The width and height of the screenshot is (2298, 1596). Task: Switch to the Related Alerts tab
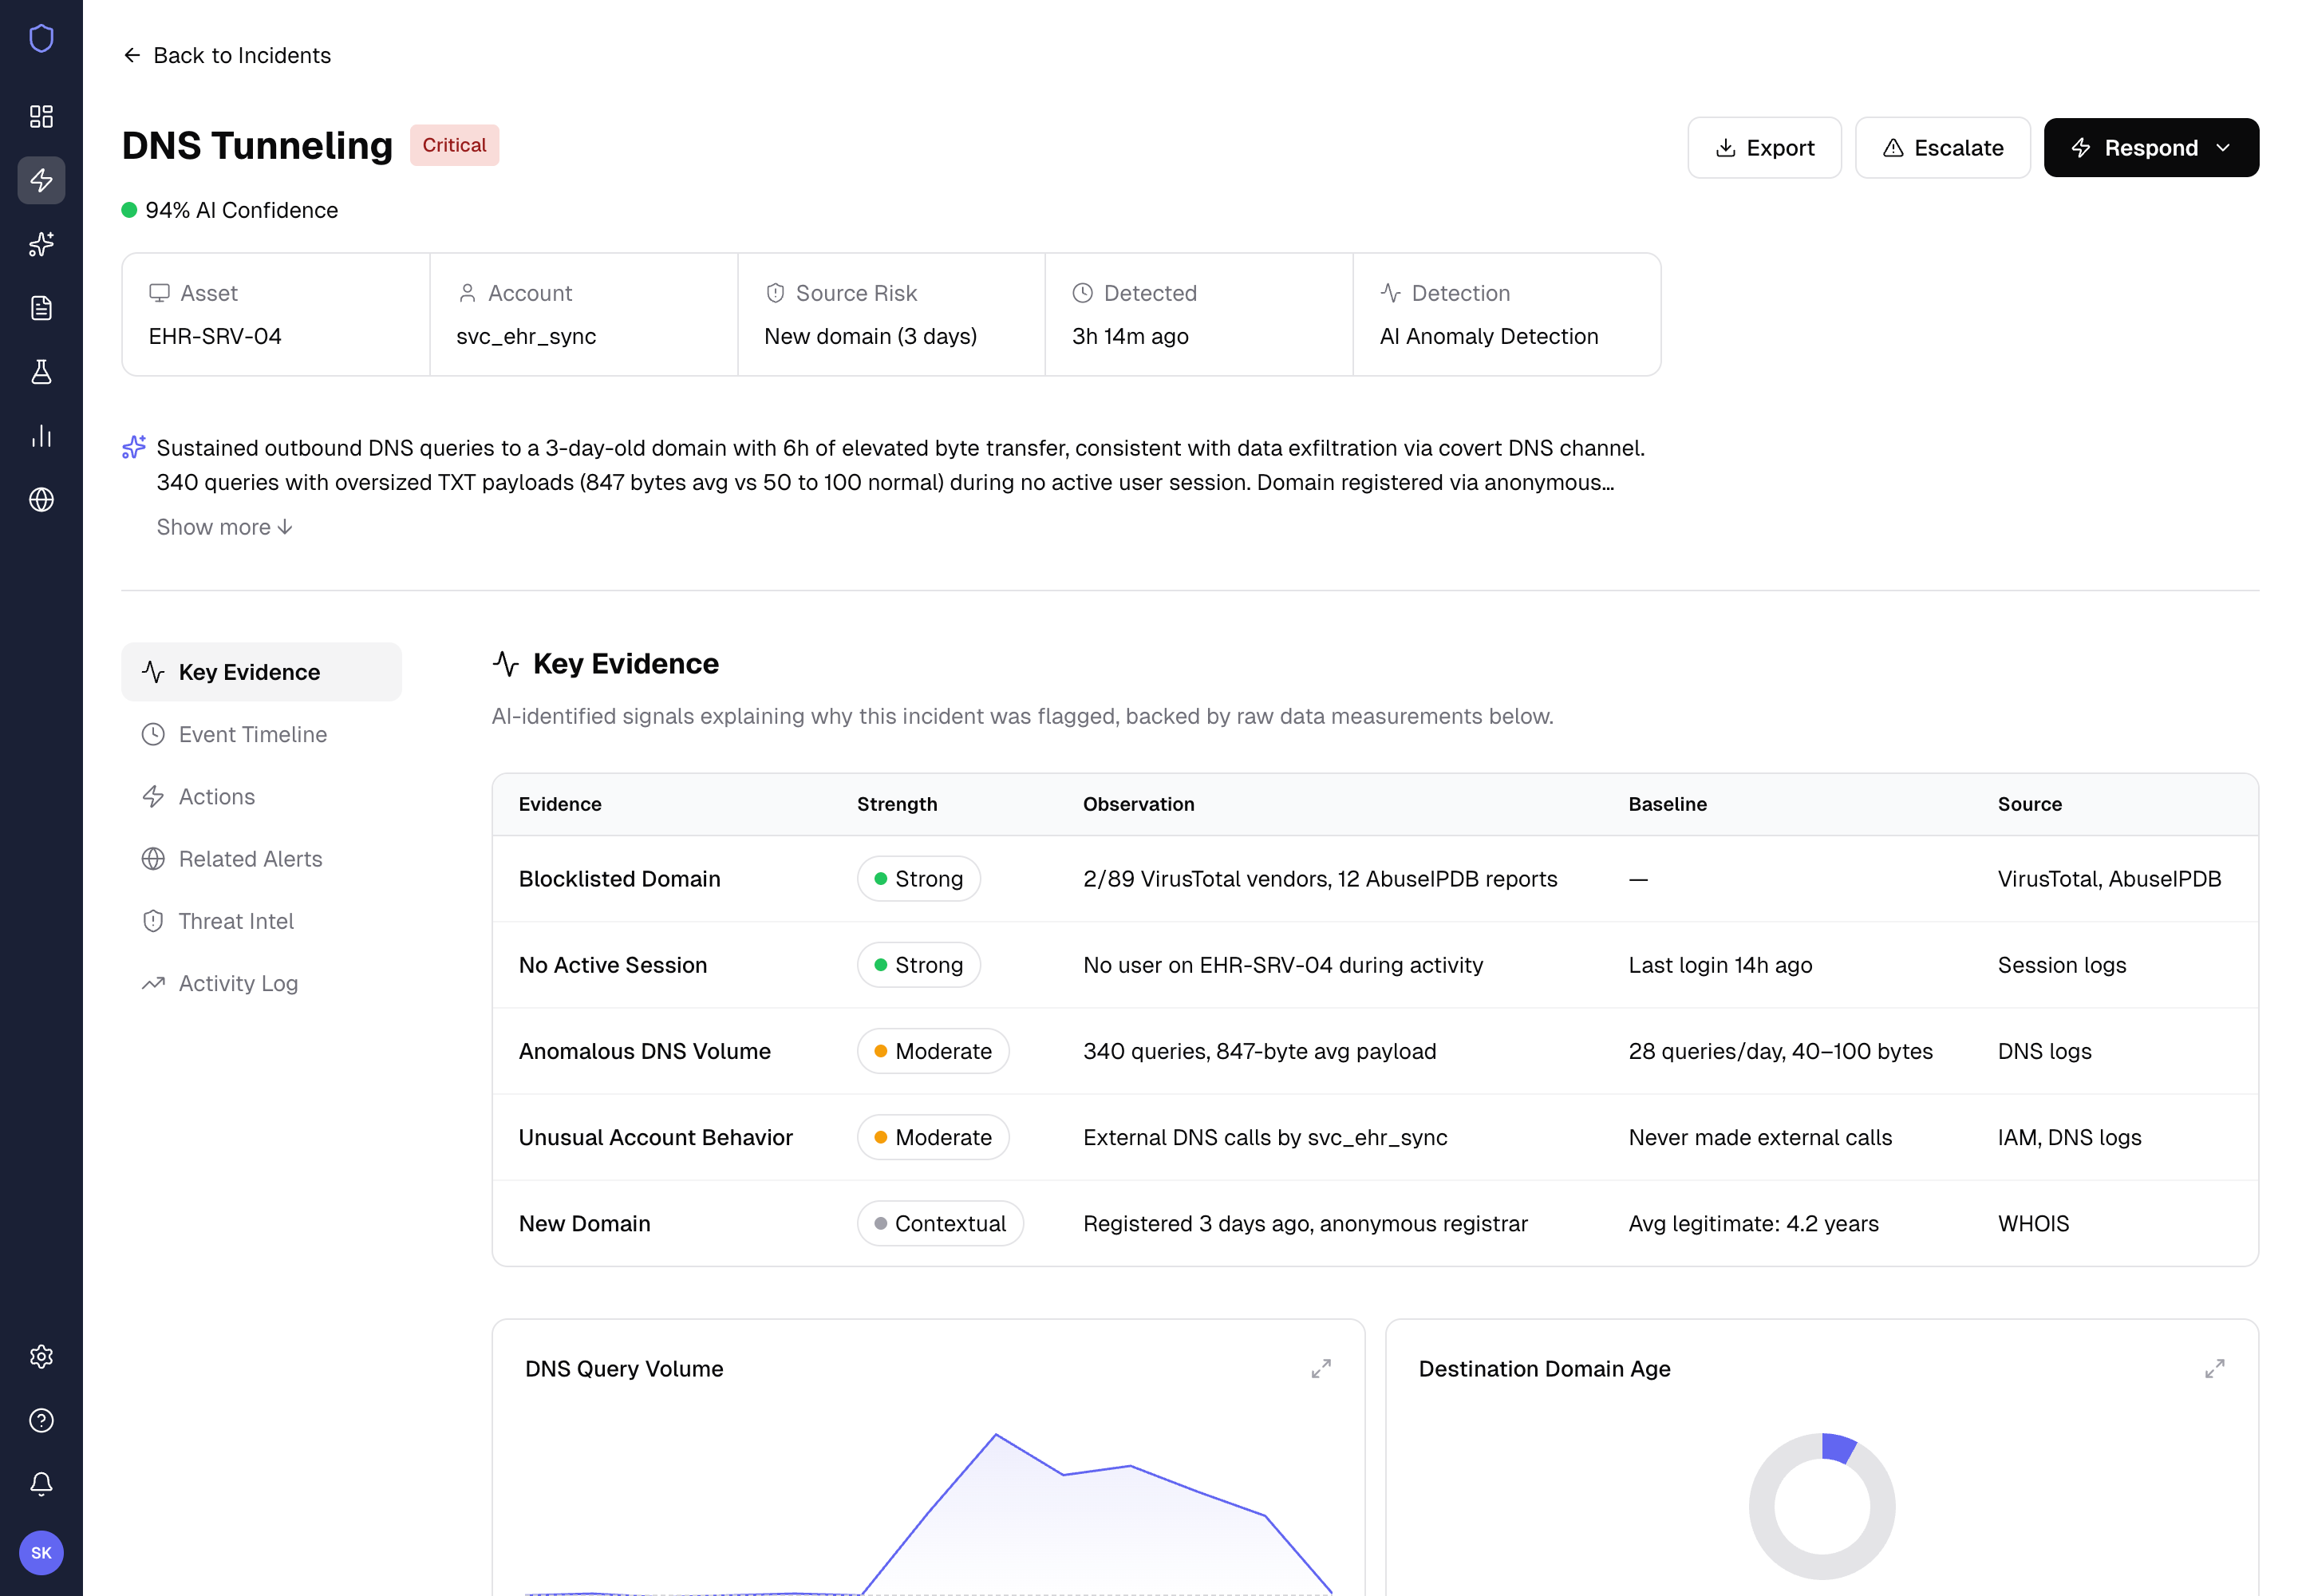[261, 859]
